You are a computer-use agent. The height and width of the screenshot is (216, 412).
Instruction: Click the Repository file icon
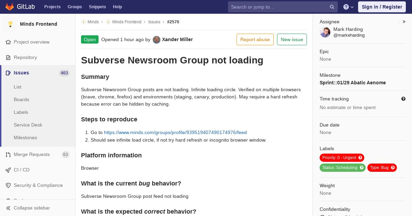point(8,57)
